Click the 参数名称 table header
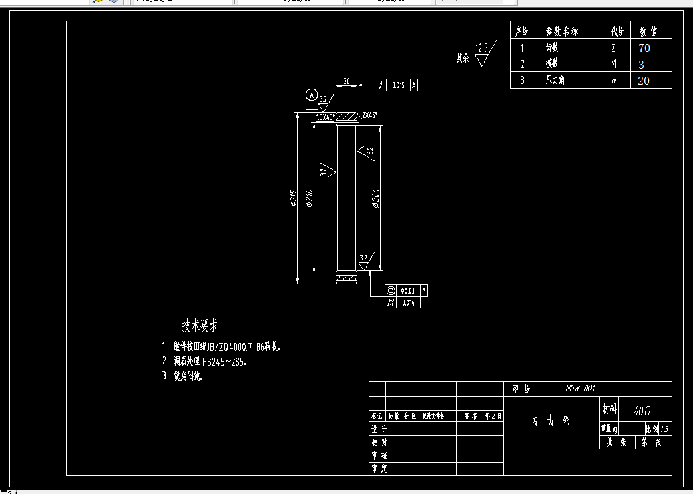693x494 pixels. tap(561, 31)
